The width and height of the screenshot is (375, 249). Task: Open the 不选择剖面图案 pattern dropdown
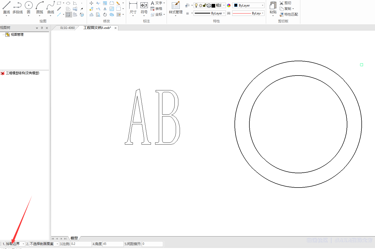click(x=57, y=244)
